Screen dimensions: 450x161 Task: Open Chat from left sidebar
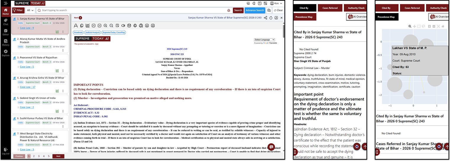point(6,22)
